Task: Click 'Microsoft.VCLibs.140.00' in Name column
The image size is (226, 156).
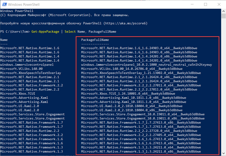Action: 21,69
